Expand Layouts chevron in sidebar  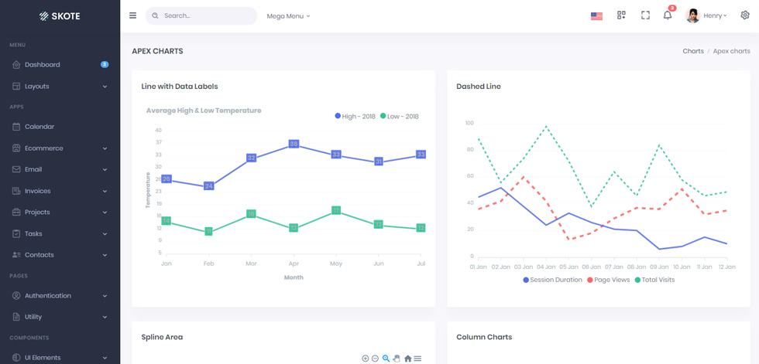coord(105,87)
